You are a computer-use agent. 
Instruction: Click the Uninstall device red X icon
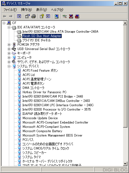[x=71, y=16]
